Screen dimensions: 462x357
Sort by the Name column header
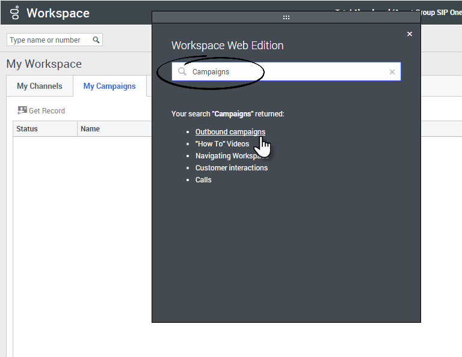[115, 128]
